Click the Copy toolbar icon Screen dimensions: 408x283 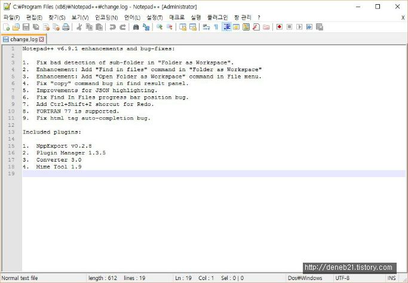click(89, 27)
